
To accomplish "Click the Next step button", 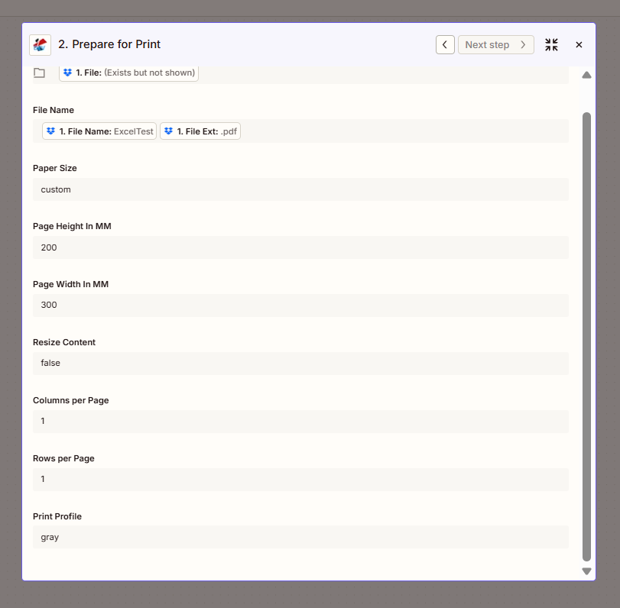I will coord(495,45).
